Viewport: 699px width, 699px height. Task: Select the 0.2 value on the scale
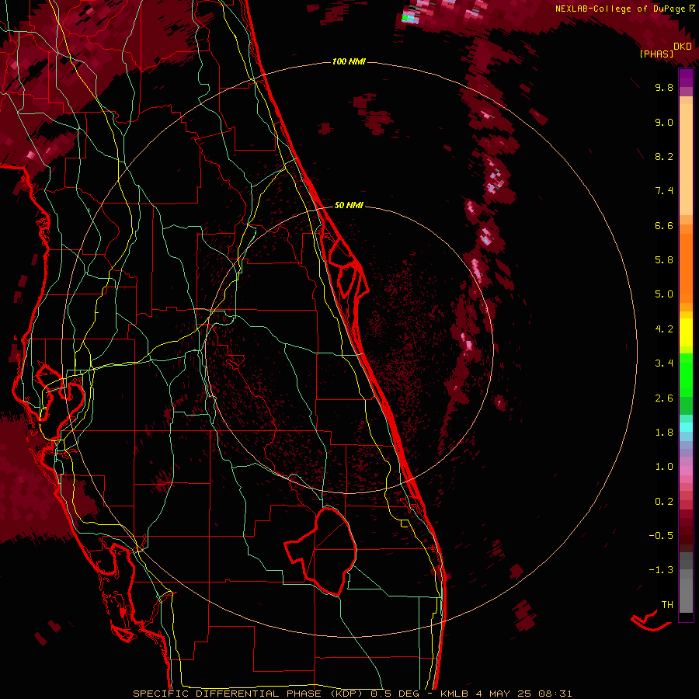pos(664,502)
